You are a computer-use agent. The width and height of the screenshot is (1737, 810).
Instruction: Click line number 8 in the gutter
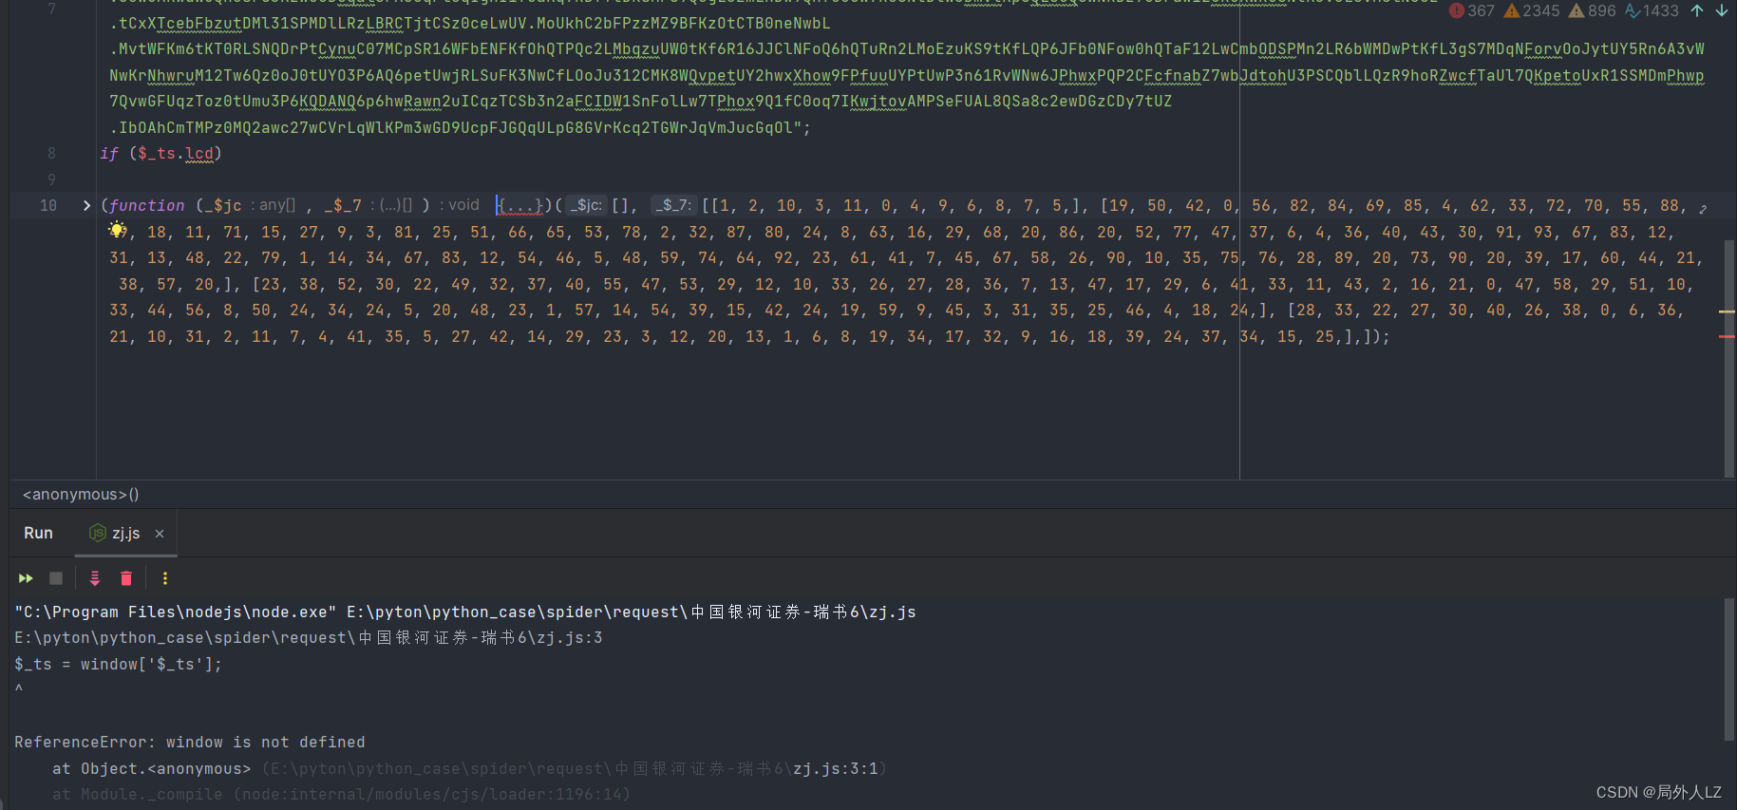(x=52, y=154)
